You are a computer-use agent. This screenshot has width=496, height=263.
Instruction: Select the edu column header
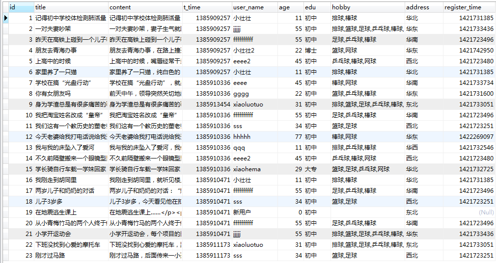click(316, 7)
